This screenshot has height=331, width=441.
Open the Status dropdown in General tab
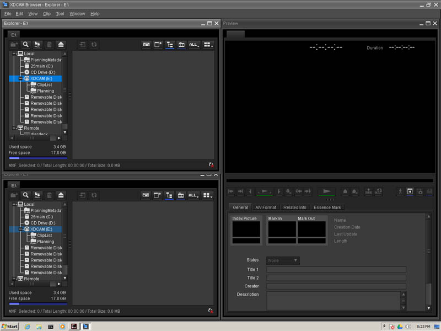tap(283, 260)
